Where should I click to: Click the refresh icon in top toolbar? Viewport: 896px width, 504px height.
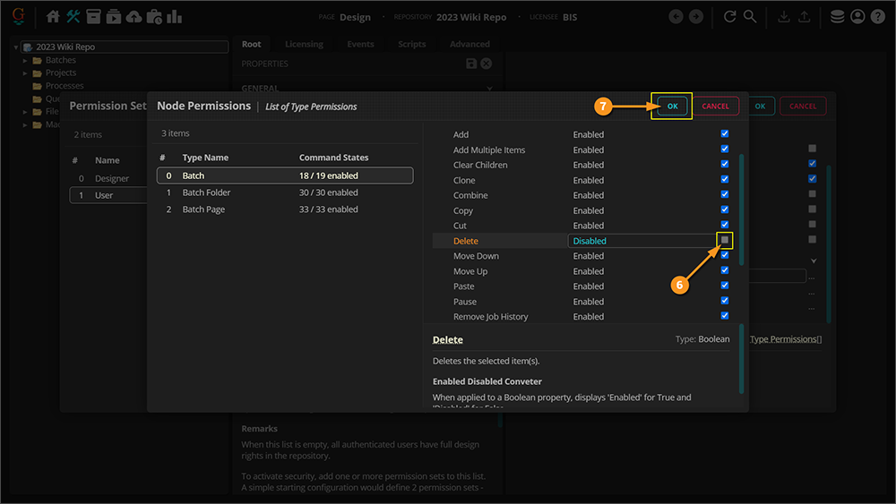[729, 17]
